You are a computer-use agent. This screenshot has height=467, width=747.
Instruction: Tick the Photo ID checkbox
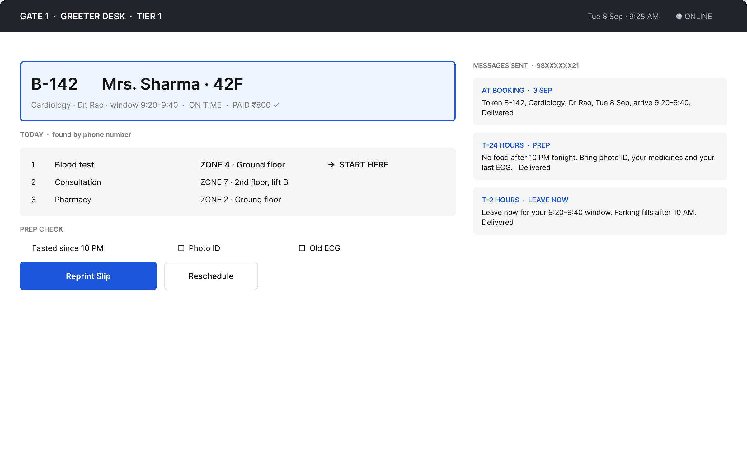181,248
